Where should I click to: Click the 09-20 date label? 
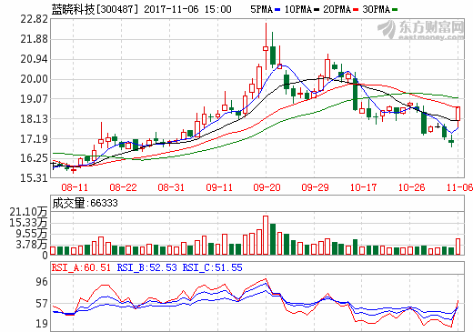[x=267, y=187]
